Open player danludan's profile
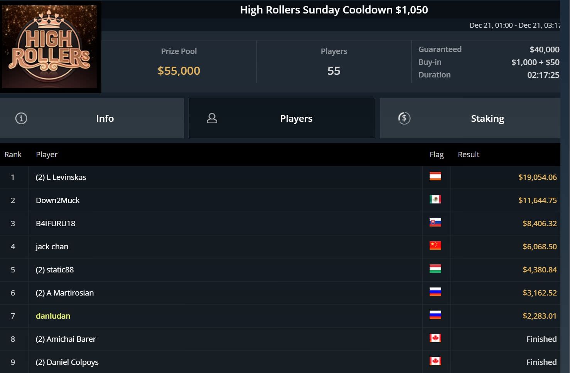Image resolution: width=570 pixels, height=373 pixels. [x=53, y=316]
